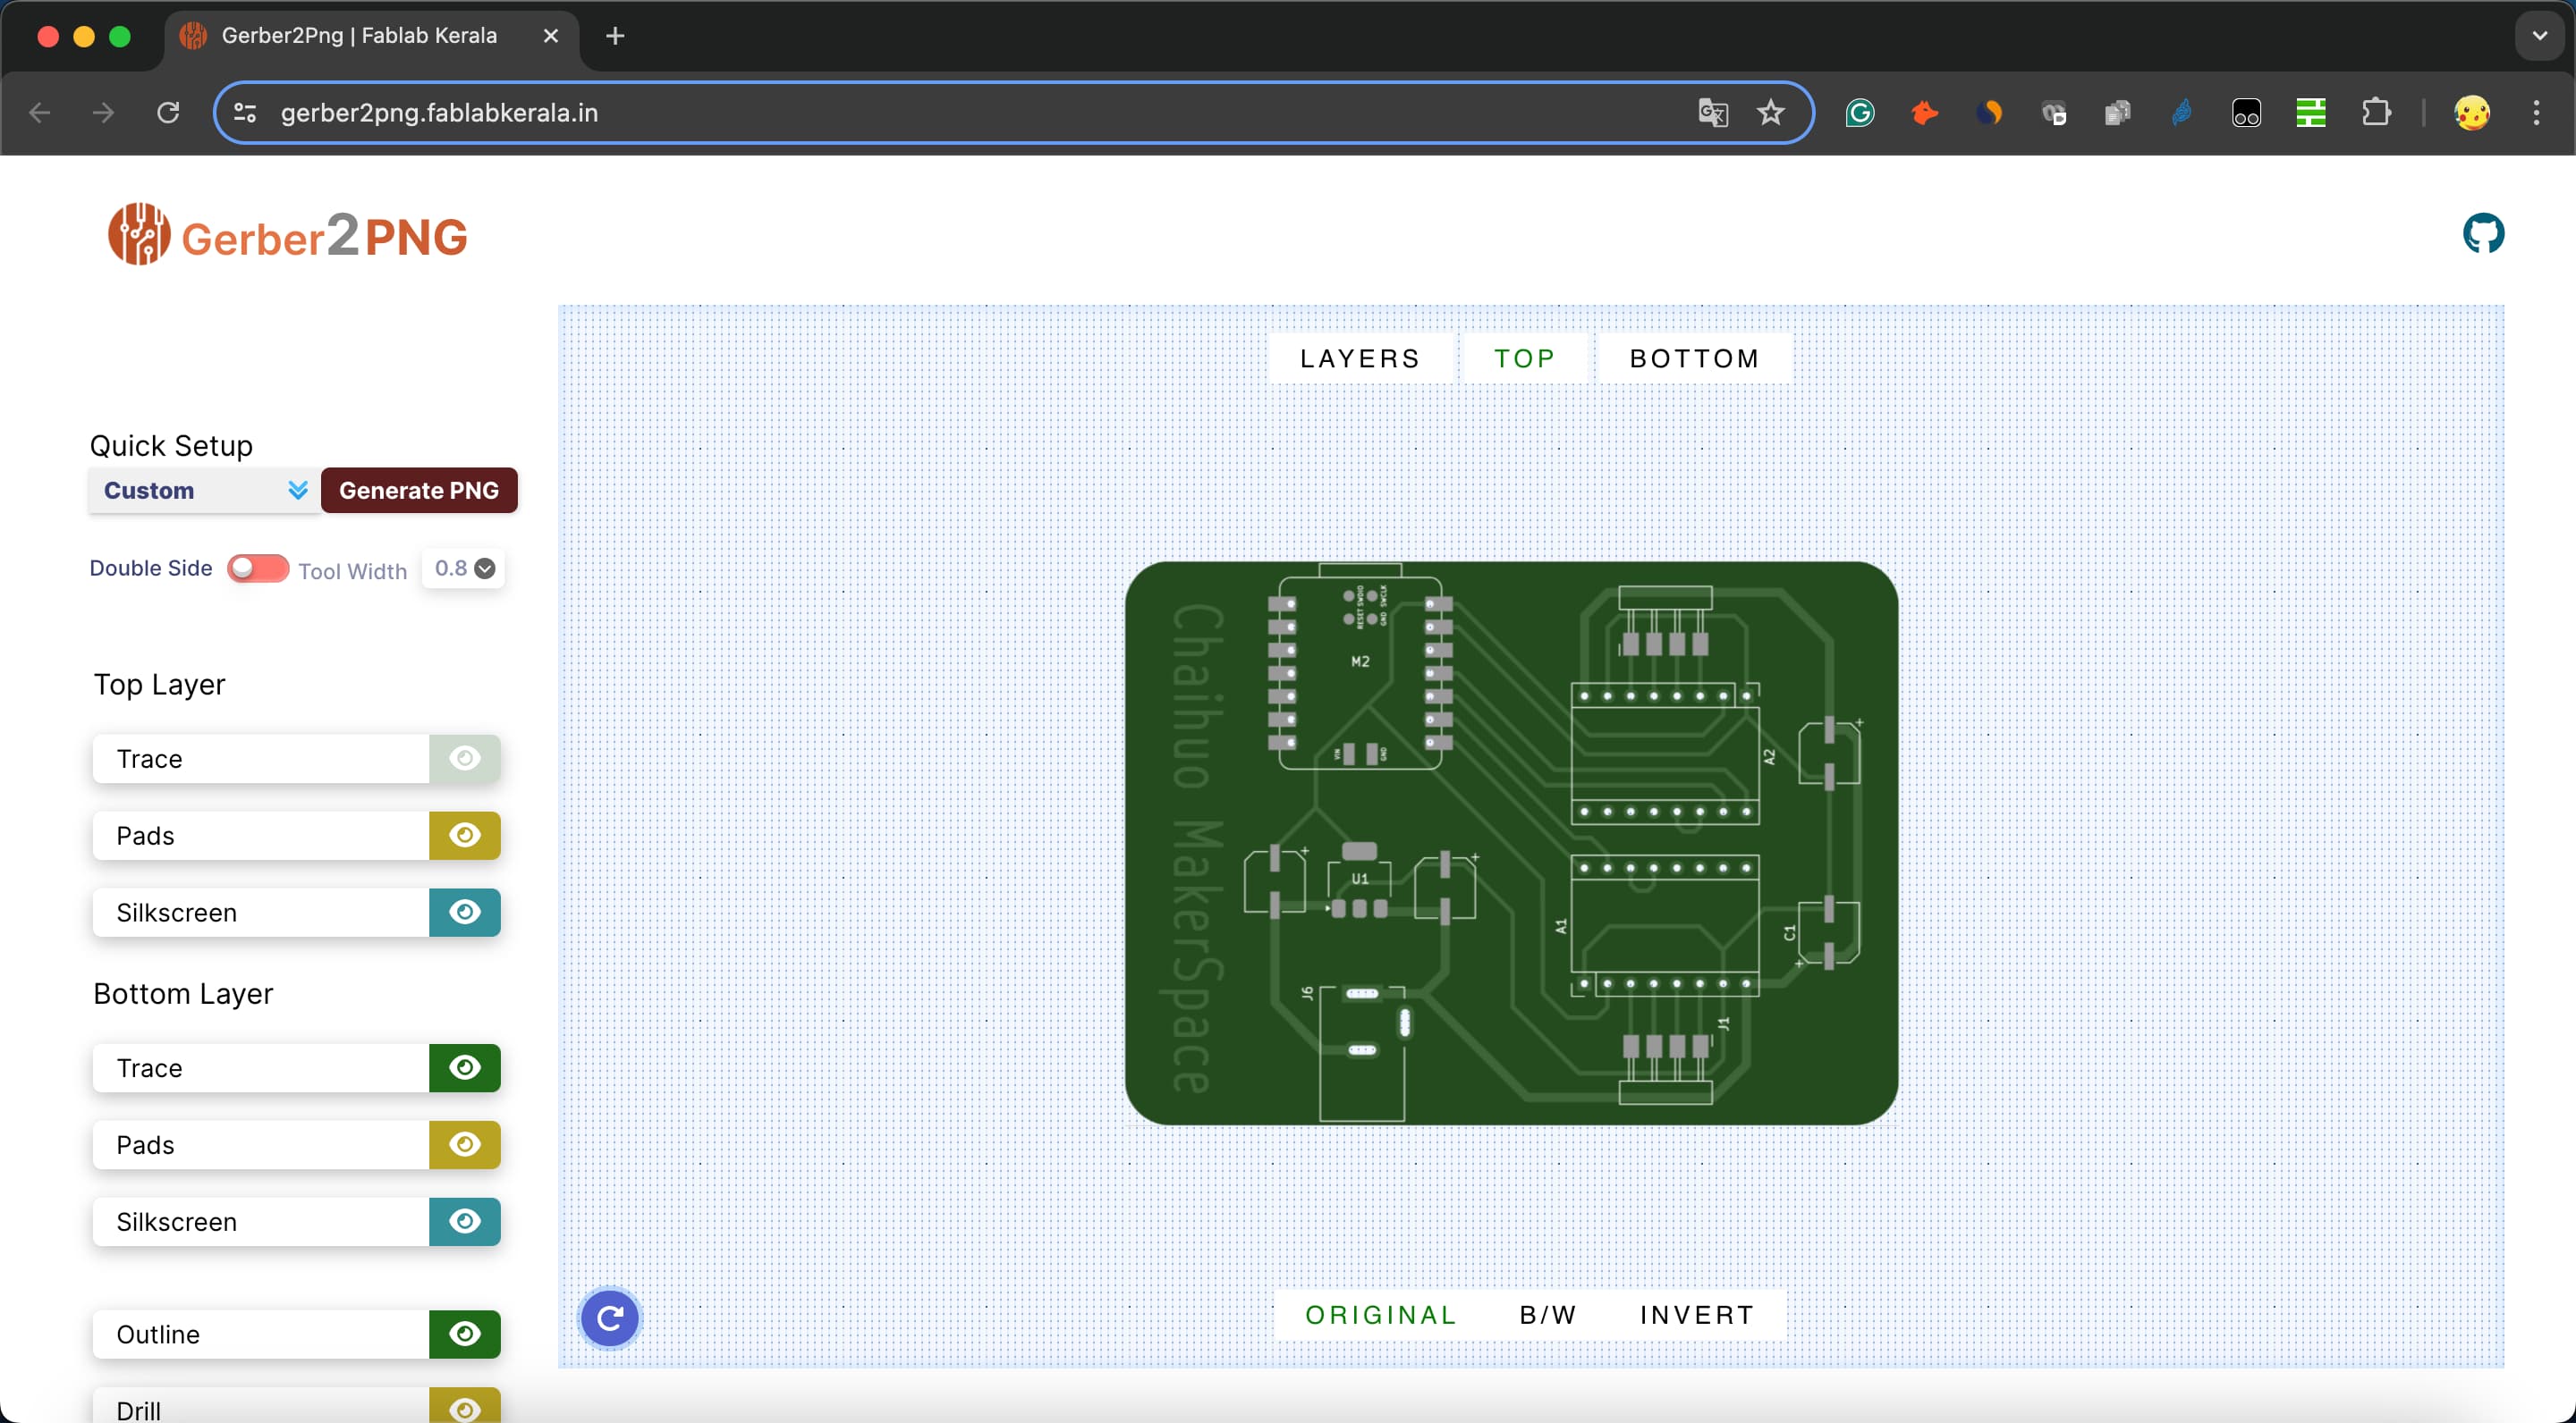Image resolution: width=2576 pixels, height=1423 pixels.
Task: Click the Drill row label
Action: (x=139, y=1410)
